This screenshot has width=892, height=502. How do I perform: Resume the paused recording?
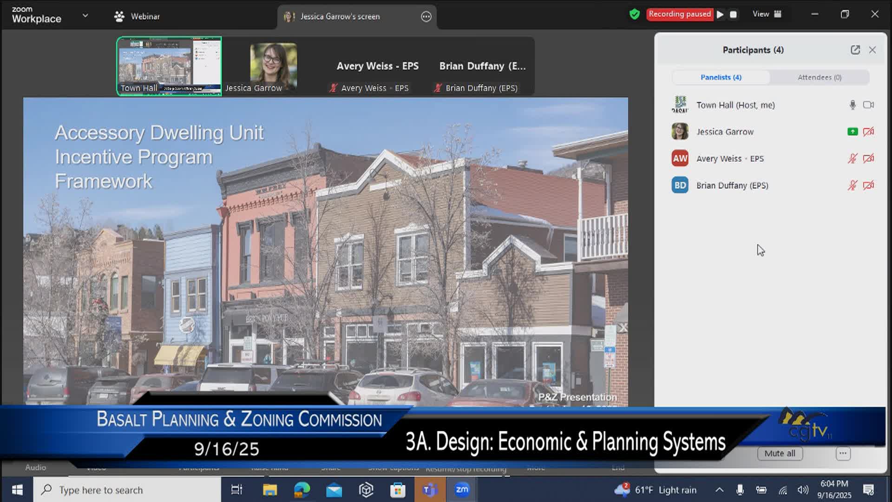point(721,14)
